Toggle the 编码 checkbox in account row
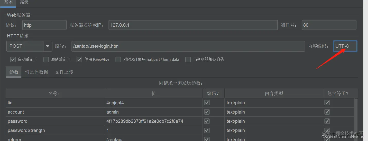368x141 pixels. pyautogui.click(x=207, y=112)
